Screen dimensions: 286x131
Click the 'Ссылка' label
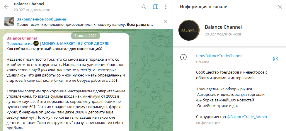(x=203, y=62)
